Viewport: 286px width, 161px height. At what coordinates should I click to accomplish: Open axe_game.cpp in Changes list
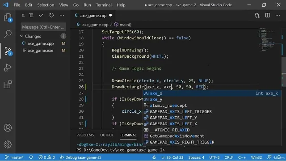(x=41, y=43)
